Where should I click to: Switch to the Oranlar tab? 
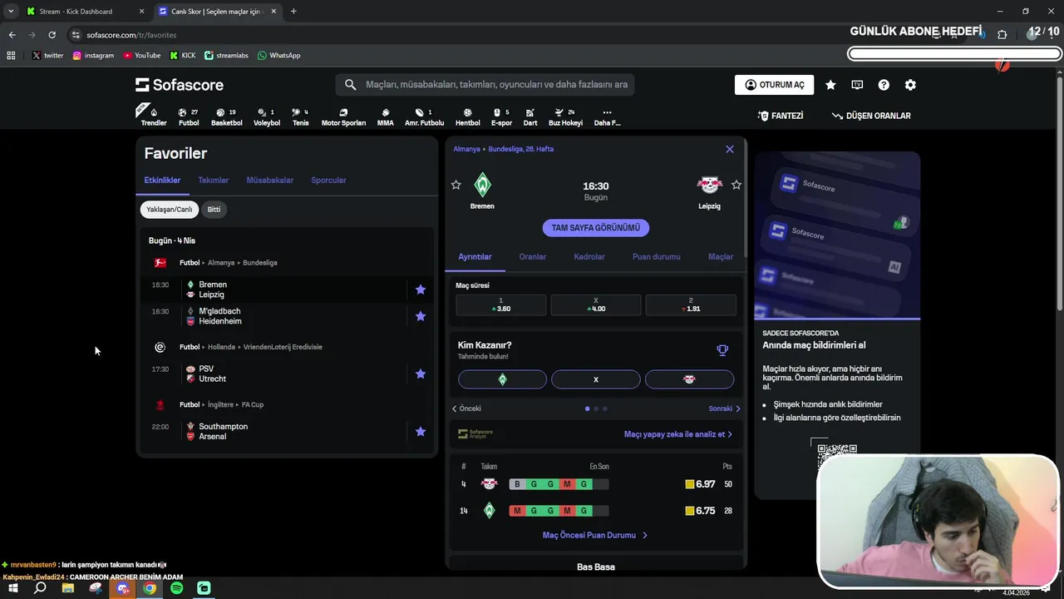533,257
